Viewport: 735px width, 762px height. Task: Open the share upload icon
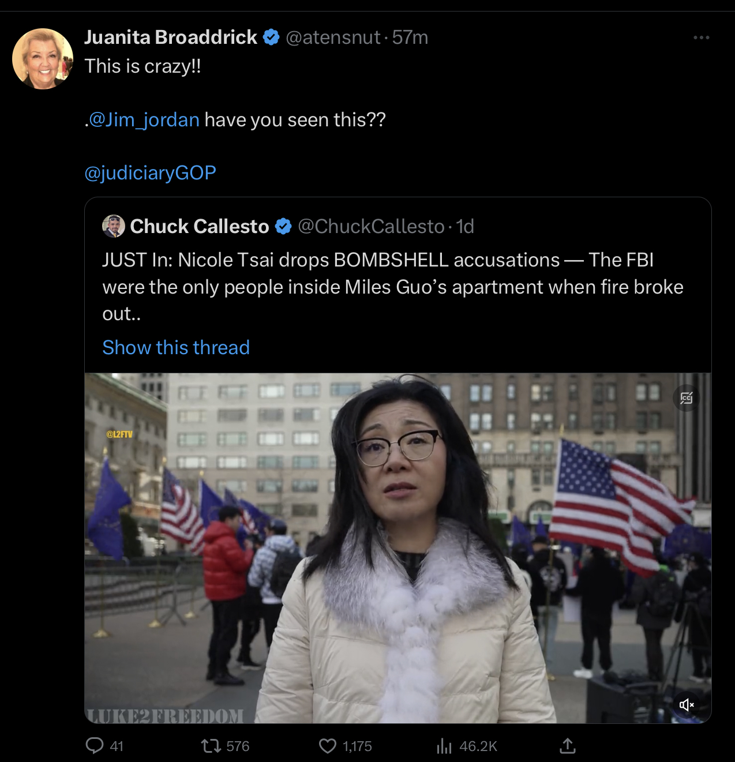[568, 746]
